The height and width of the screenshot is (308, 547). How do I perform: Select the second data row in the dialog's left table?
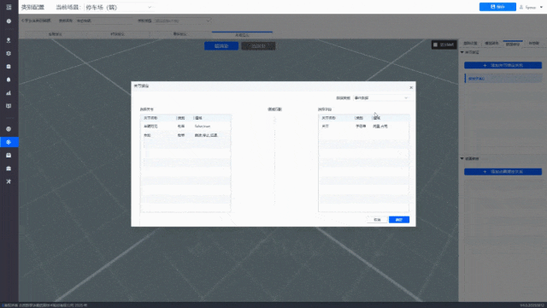click(x=185, y=135)
